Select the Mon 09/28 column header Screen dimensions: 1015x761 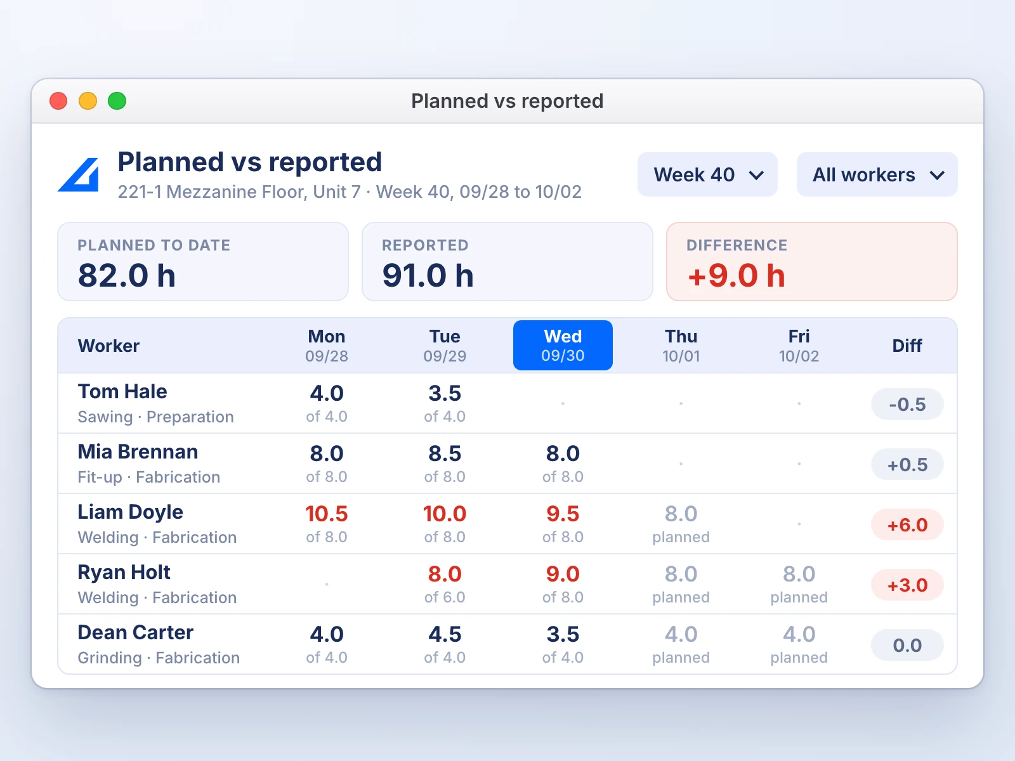click(327, 345)
